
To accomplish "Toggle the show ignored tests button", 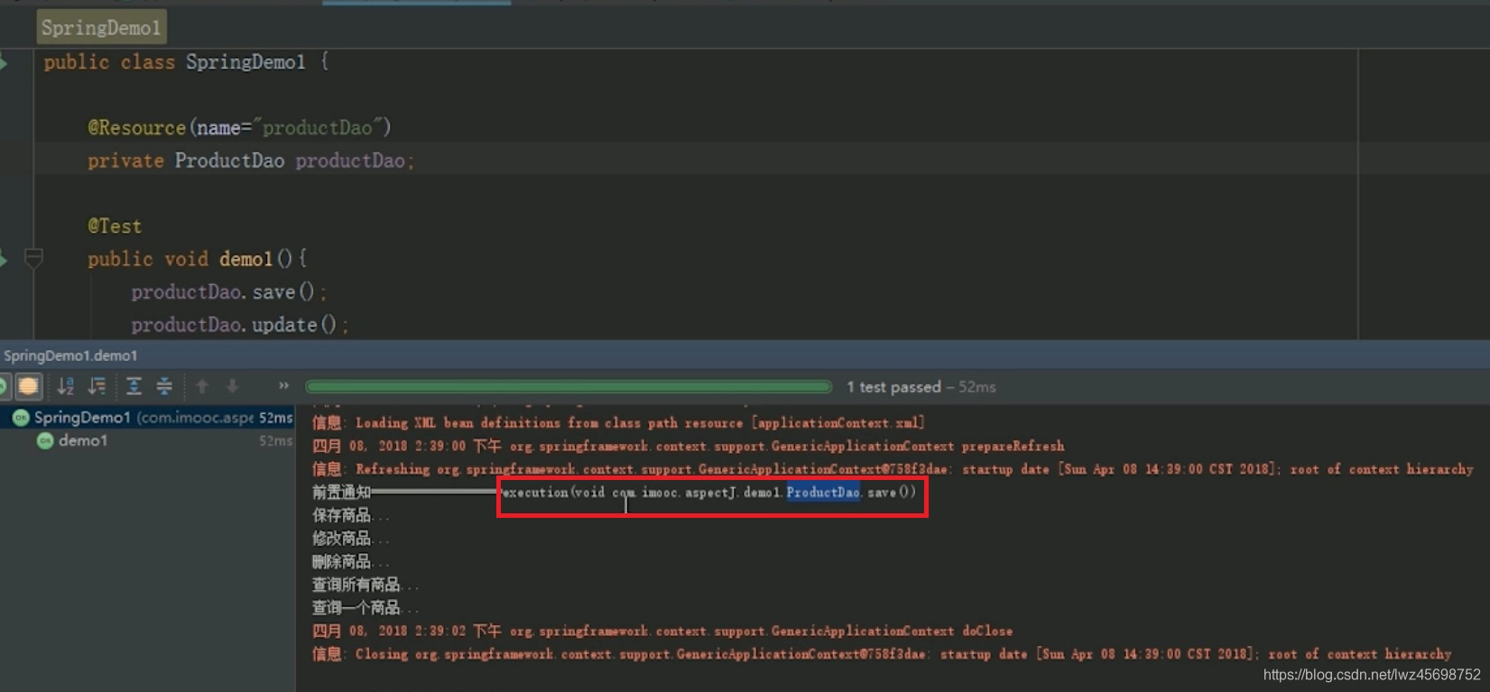I will pos(29,387).
